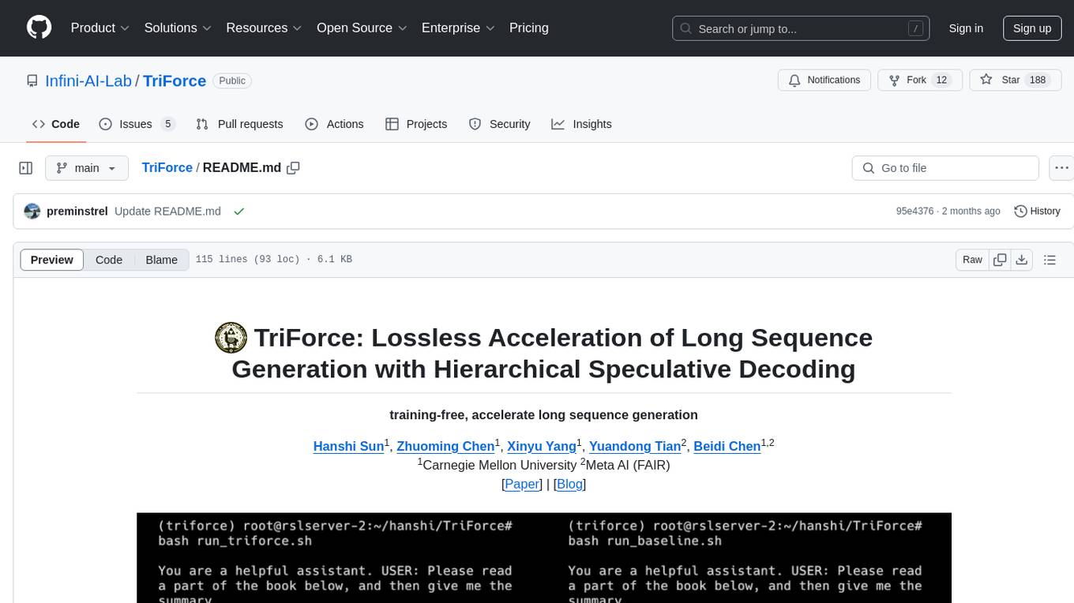Switch to the Actions tab
This screenshot has width=1074, height=603.
[334, 124]
